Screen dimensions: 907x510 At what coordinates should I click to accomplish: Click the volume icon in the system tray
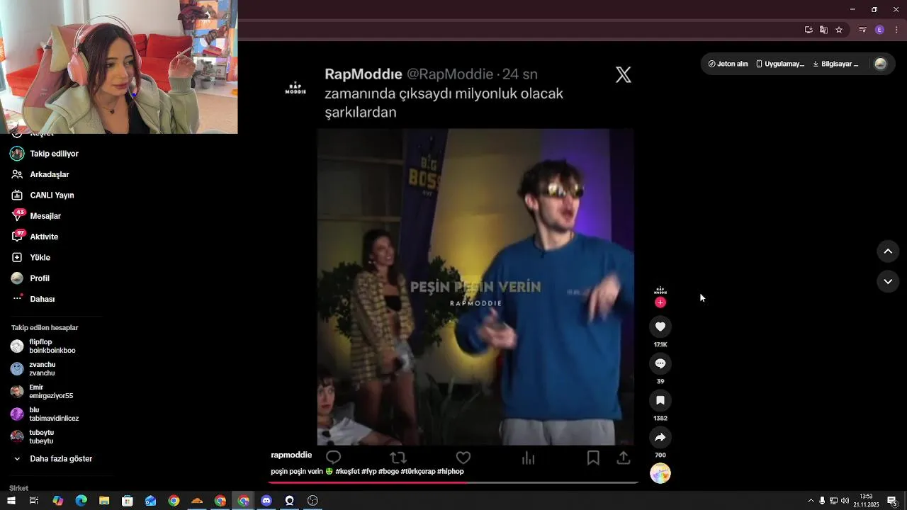point(845,501)
